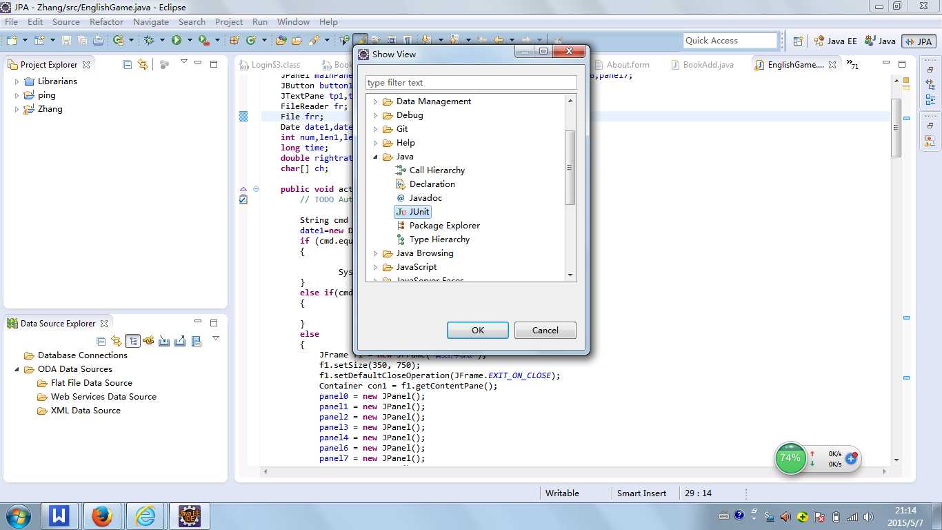Switch to the Java perspective

[x=880, y=41]
